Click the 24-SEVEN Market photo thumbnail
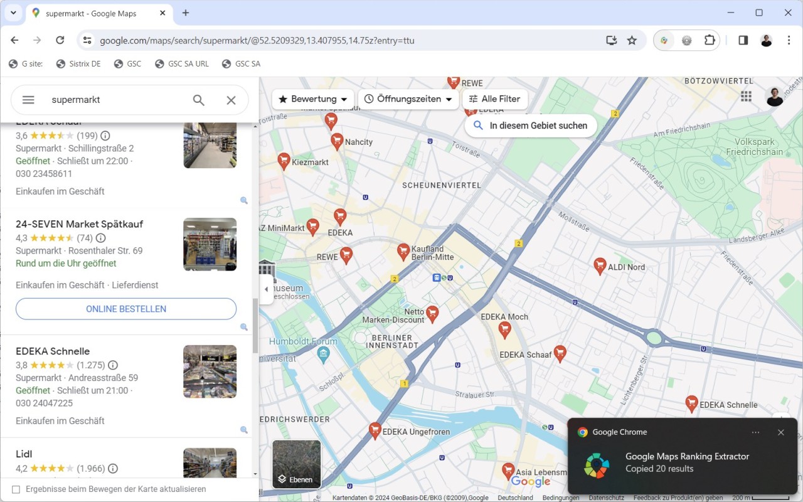The height and width of the screenshot is (502, 803). (x=210, y=244)
